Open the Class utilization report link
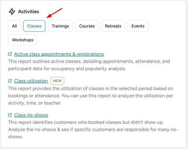This screenshot has height=149, width=188. tap(31, 81)
